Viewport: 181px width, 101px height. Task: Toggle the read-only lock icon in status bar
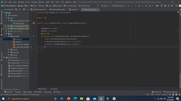coord(170,95)
